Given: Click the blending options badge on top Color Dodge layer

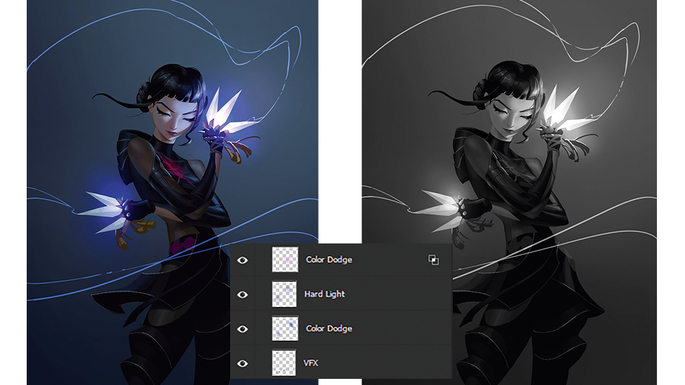Looking at the screenshot, I should pos(434,261).
